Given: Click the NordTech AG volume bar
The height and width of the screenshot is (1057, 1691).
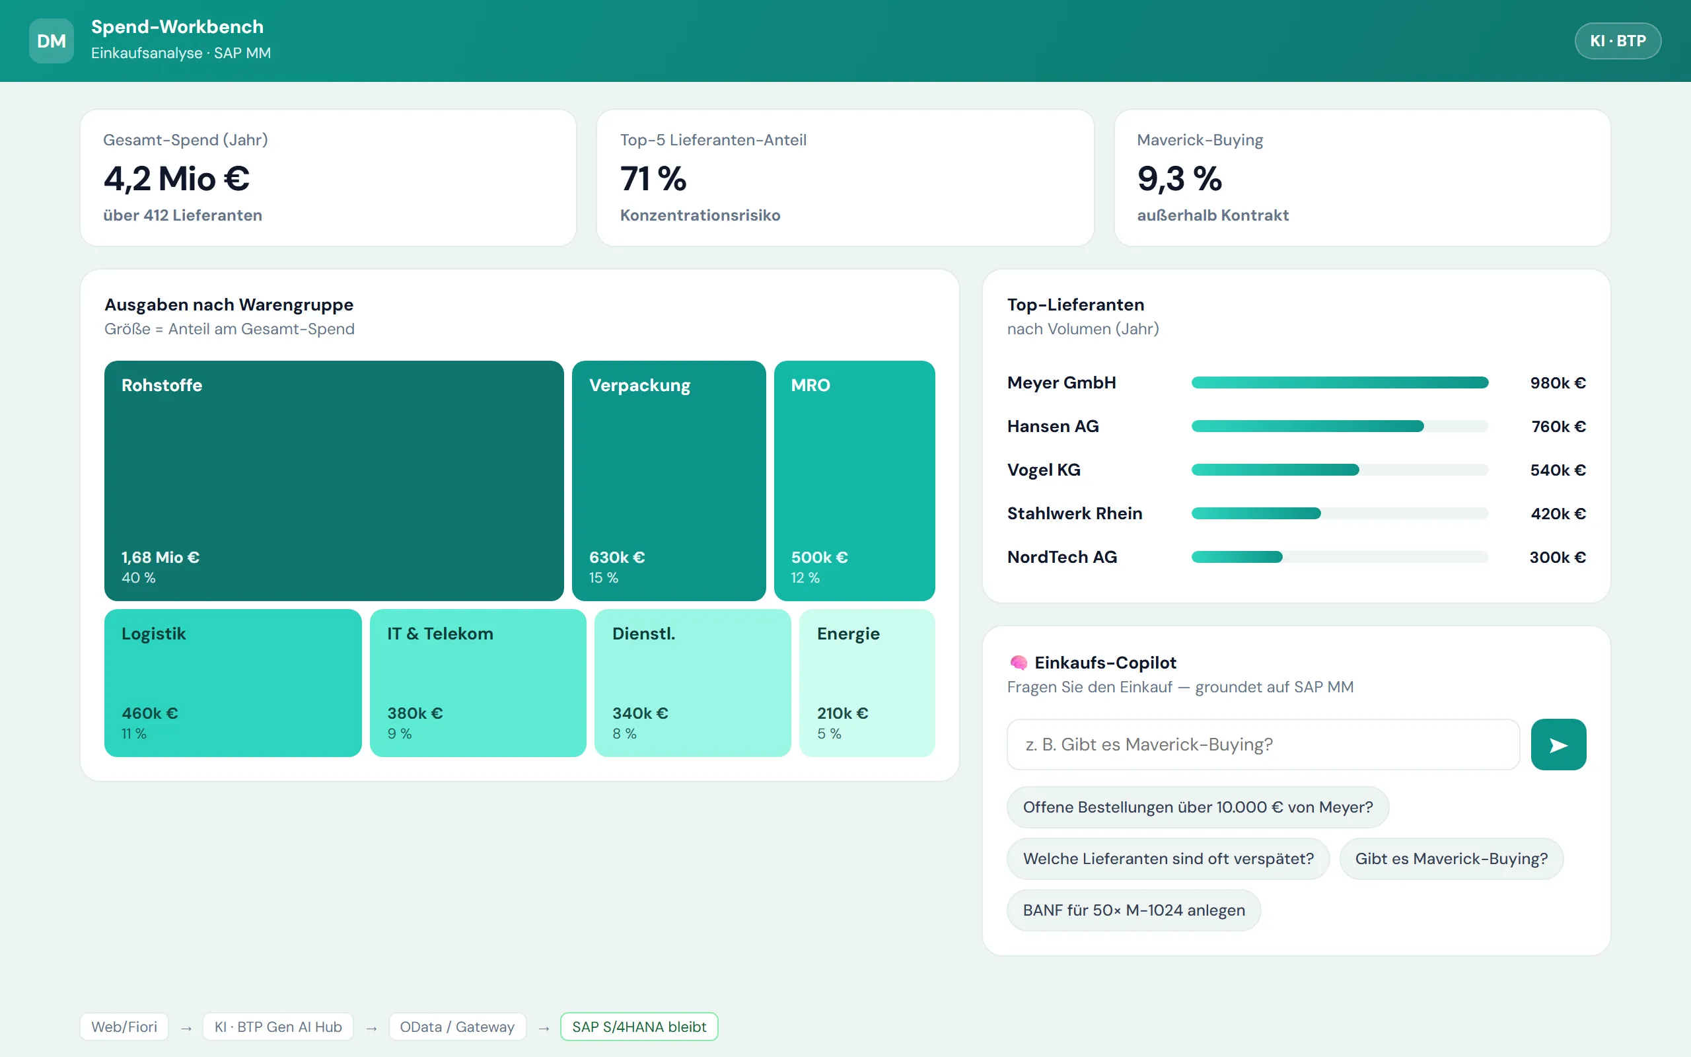Looking at the screenshot, I should 1340,557.
